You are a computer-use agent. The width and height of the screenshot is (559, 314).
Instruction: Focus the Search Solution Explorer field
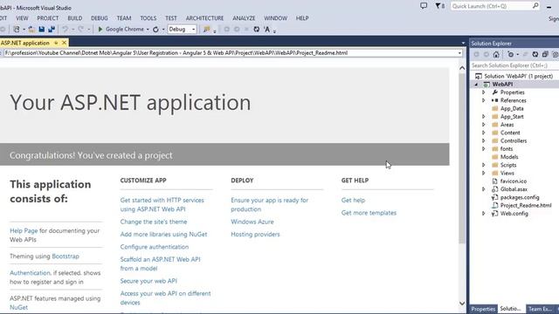514,65
